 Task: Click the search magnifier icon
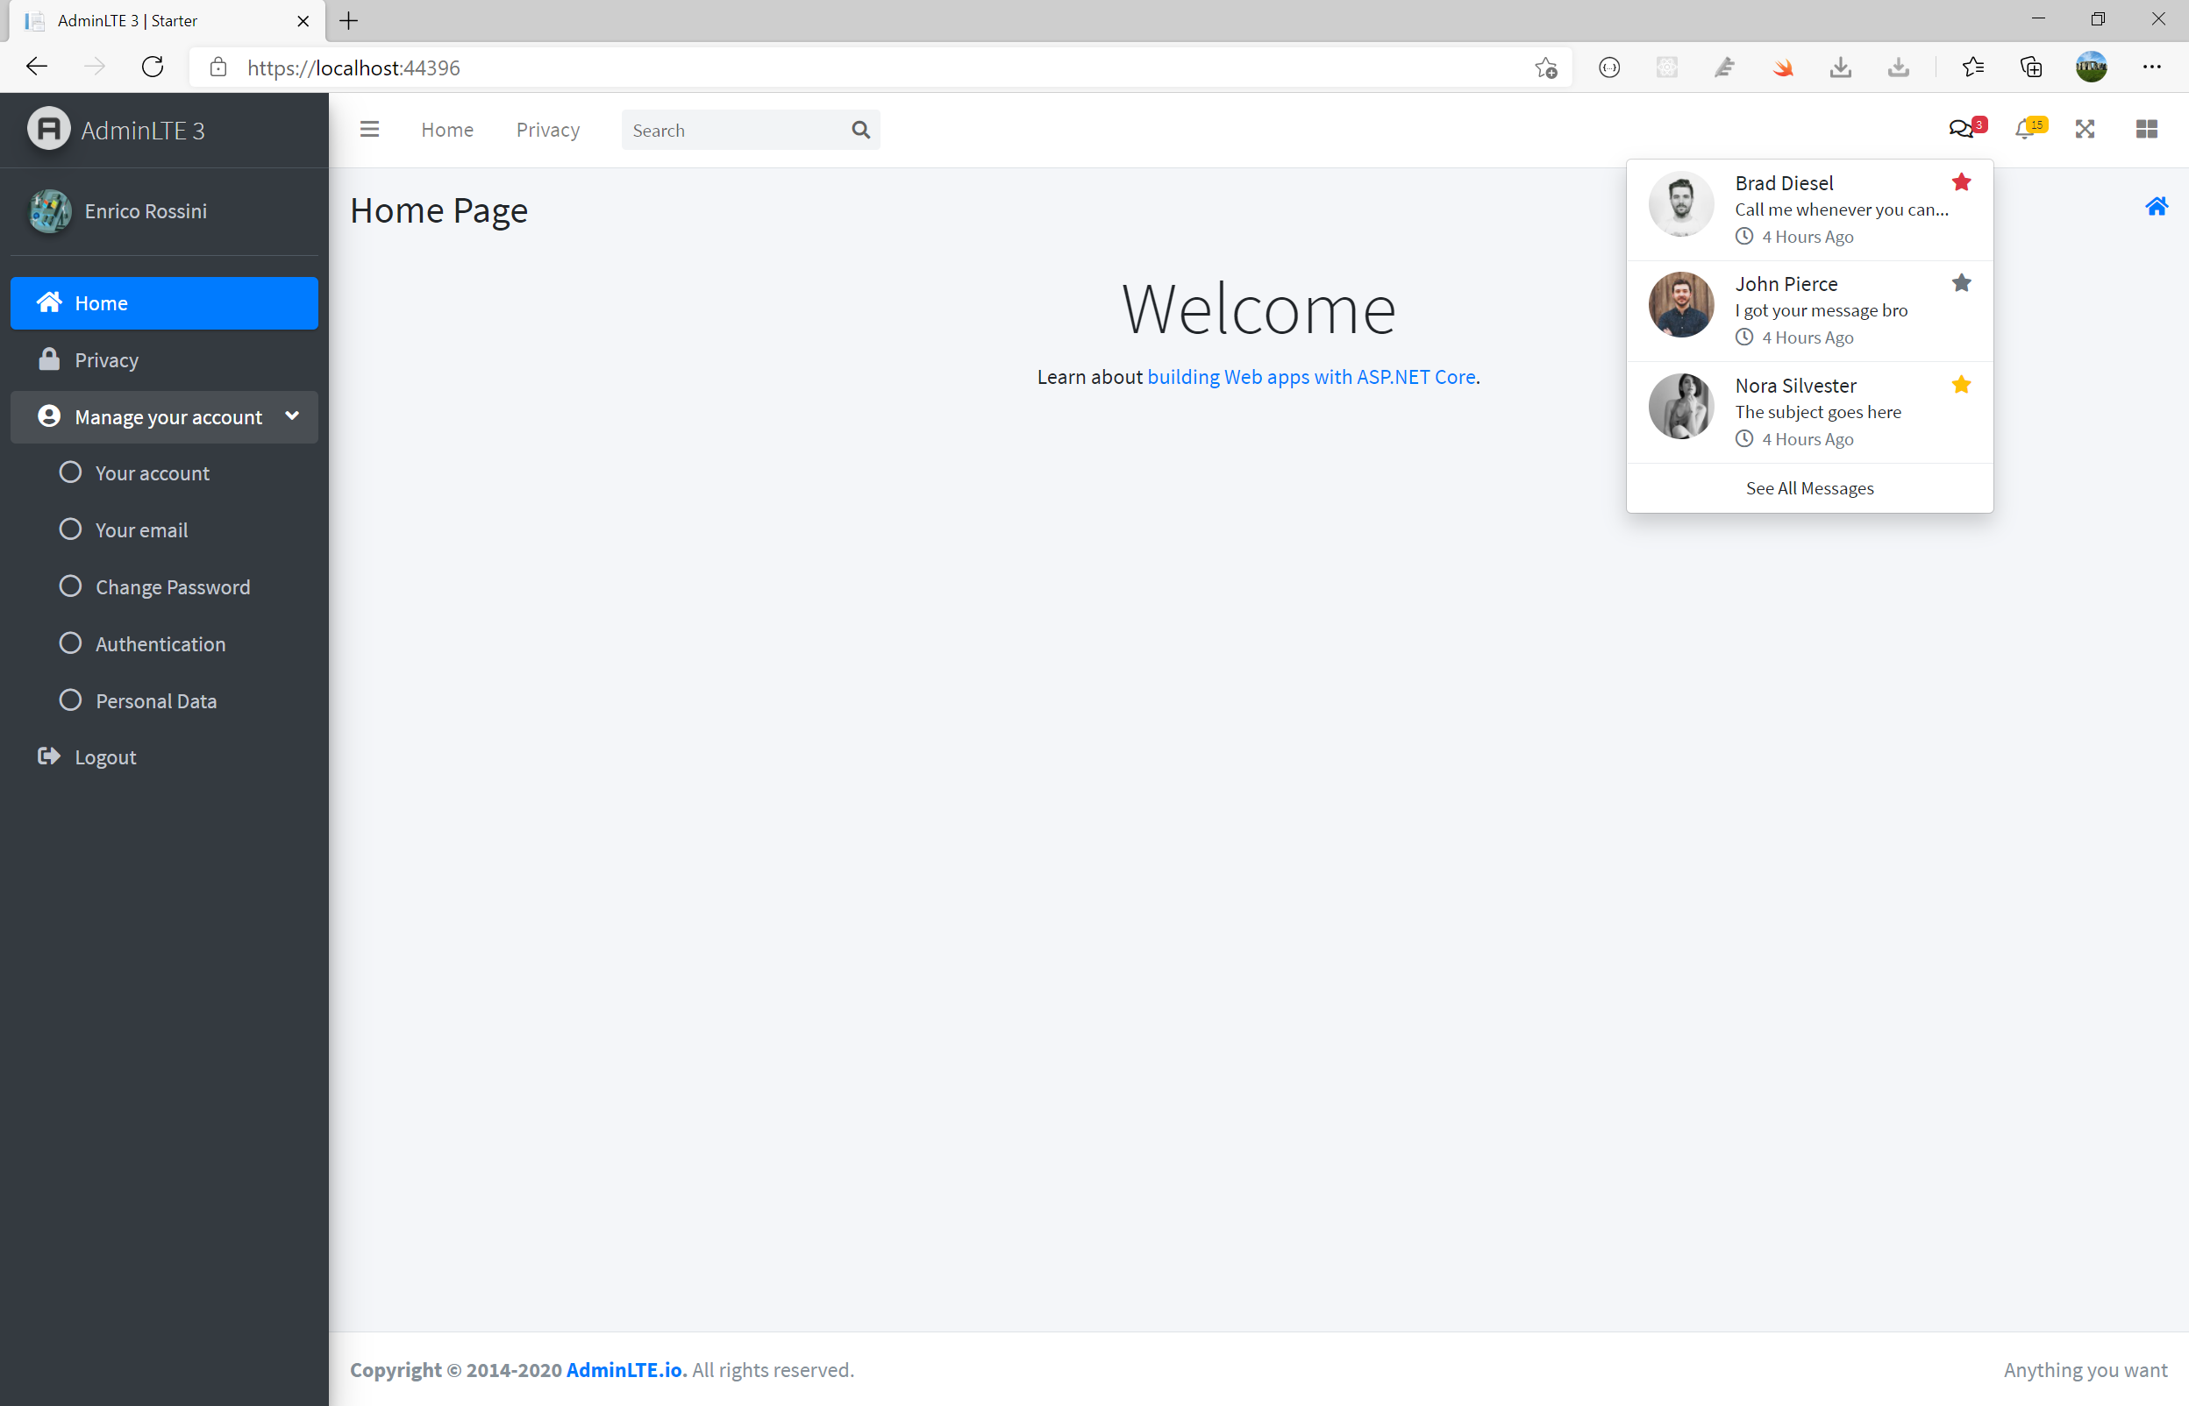point(860,129)
